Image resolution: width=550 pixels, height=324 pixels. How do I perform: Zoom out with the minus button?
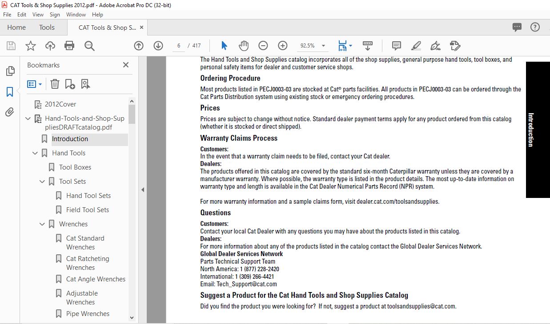coord(263,46)
